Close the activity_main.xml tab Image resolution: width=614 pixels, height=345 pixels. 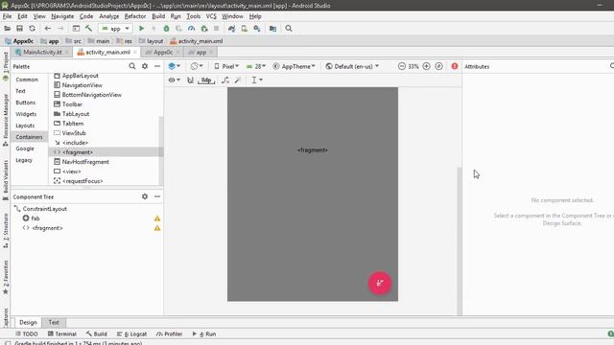pyautogui.click(x=135, y=52)
